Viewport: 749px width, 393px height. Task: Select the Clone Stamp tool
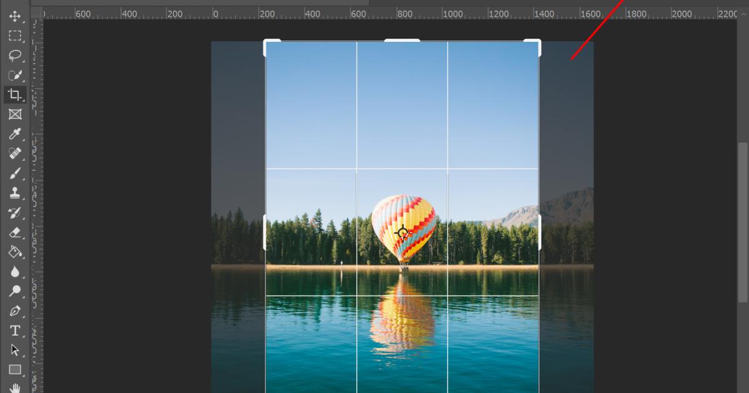16,192
